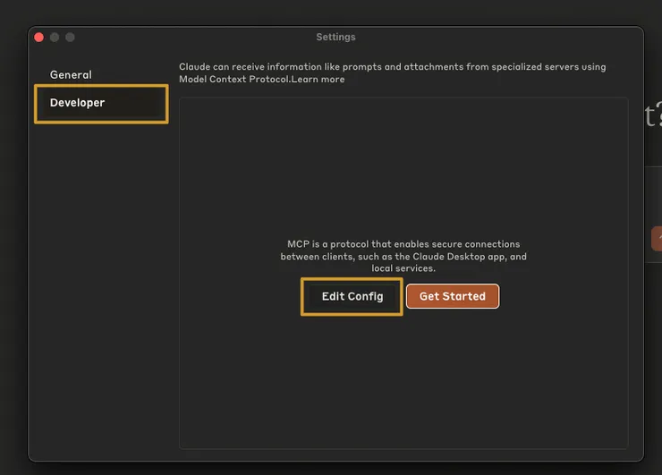Click partially hidden orange button behind Settings
The image size is (662, 475).
(656, 237)
